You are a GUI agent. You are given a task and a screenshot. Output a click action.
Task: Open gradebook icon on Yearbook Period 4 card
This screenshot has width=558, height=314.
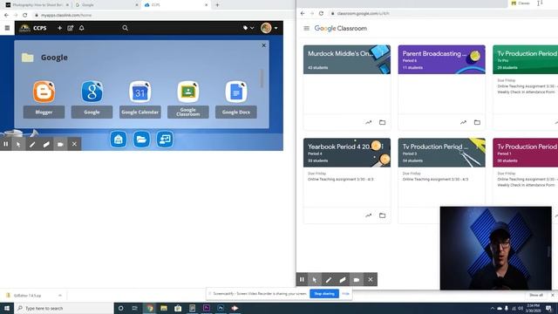[368, 215]
